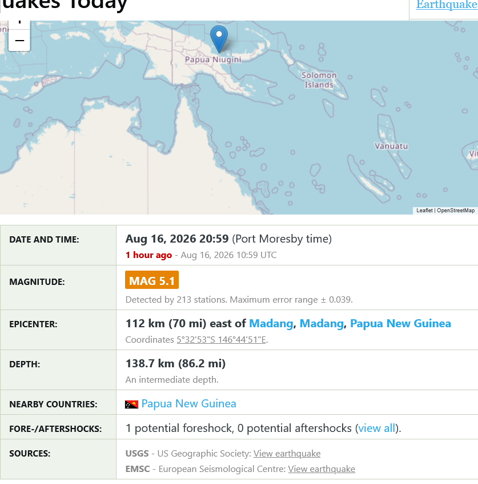Click the MAG 5.1 magnitude badge
478x484 pixels.
pyautogui.click(x=152, y=280)
